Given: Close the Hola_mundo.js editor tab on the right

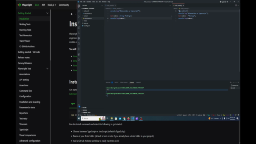Looking at the screenshot, I should click(x=183, y=5).
